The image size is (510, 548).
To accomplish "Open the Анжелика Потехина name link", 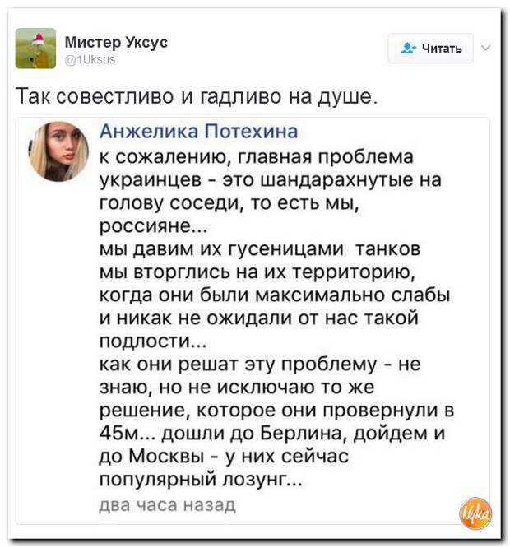I will click(x=199, y=132).
